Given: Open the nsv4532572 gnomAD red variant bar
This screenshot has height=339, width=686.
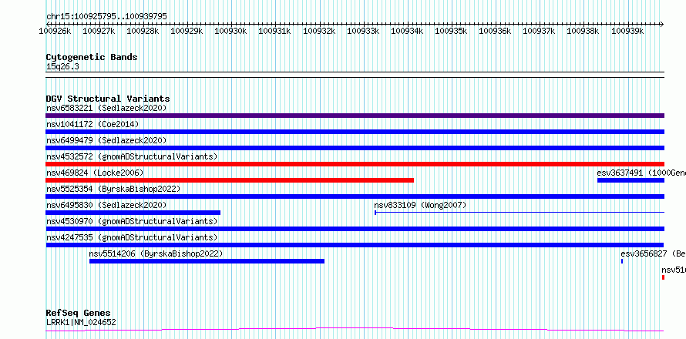Looking at the screenshot, I should [x=355, y=164].
